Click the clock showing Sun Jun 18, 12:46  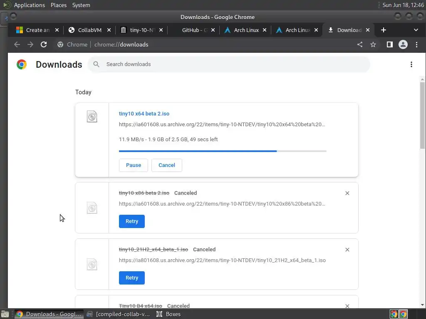tap(403, 5)
